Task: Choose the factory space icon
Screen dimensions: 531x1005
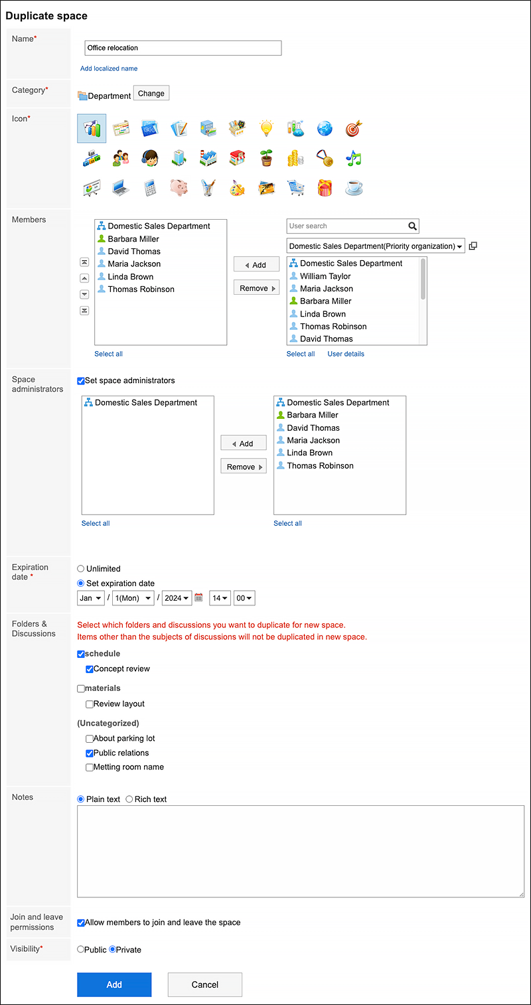Action: tap(208, 158)
